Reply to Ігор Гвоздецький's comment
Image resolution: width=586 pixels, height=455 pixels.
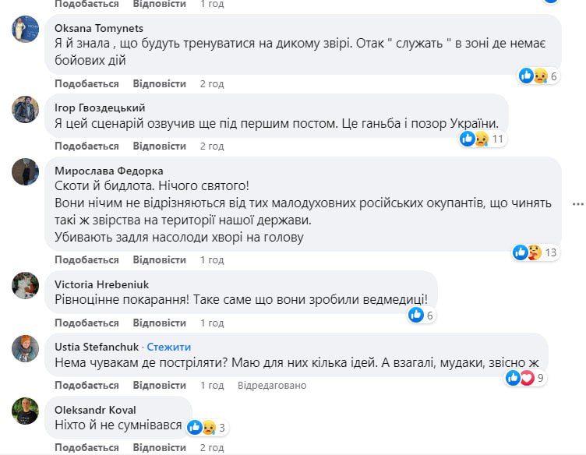[x=159, y=146]
